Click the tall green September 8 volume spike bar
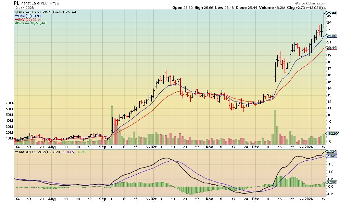The image size is (339, 202). (112, 125)
